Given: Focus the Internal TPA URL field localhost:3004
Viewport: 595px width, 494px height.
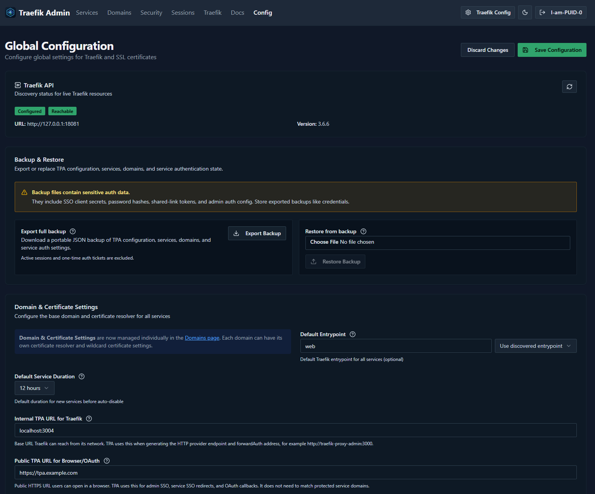Looking at the screenshot, I should pyautogui.click(x=296, y=430).
